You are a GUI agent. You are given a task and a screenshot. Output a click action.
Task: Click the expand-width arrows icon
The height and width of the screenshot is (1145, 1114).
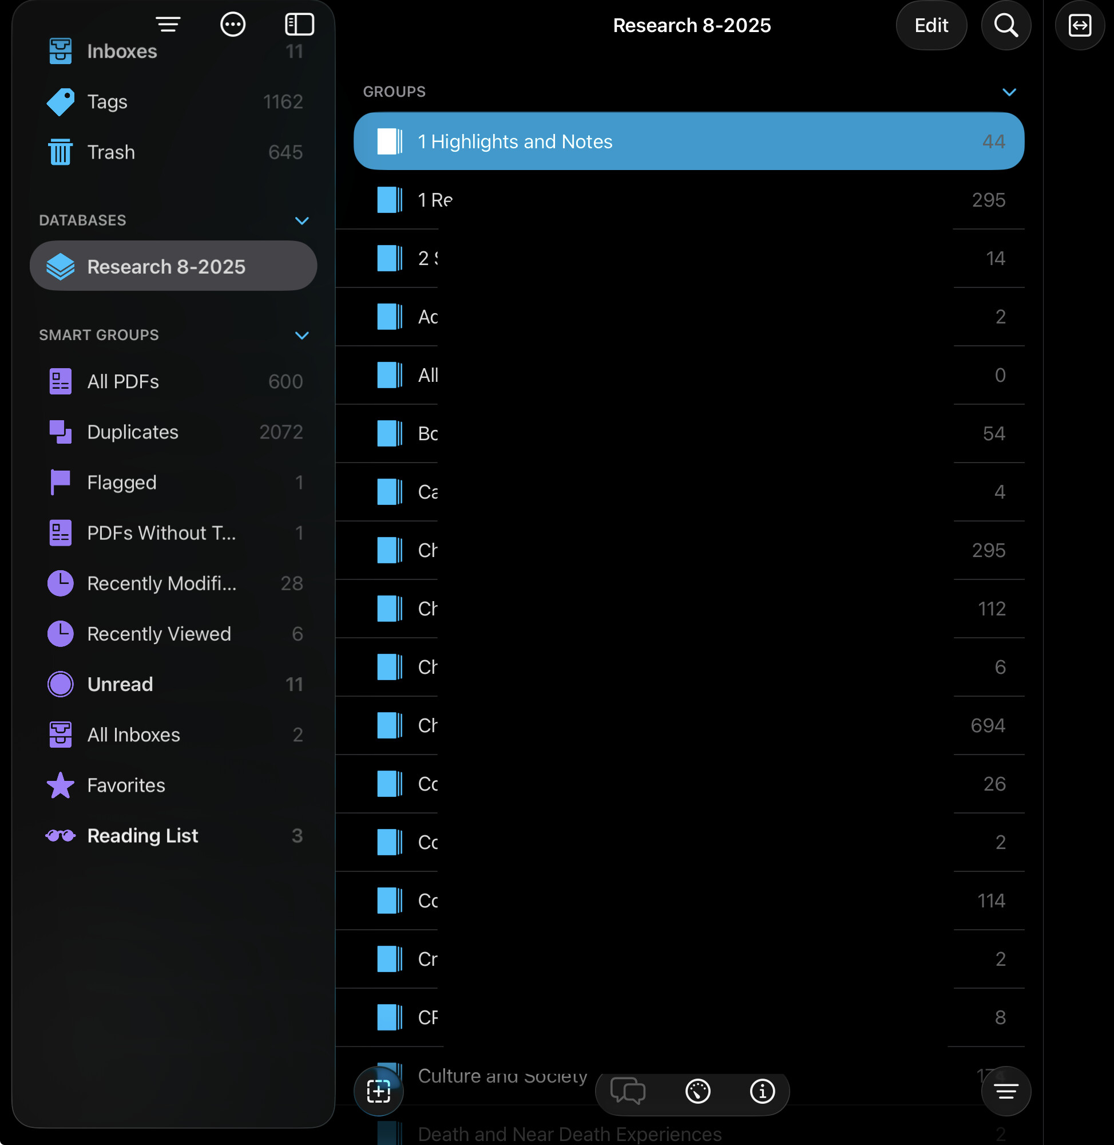tap(1079, 25)
